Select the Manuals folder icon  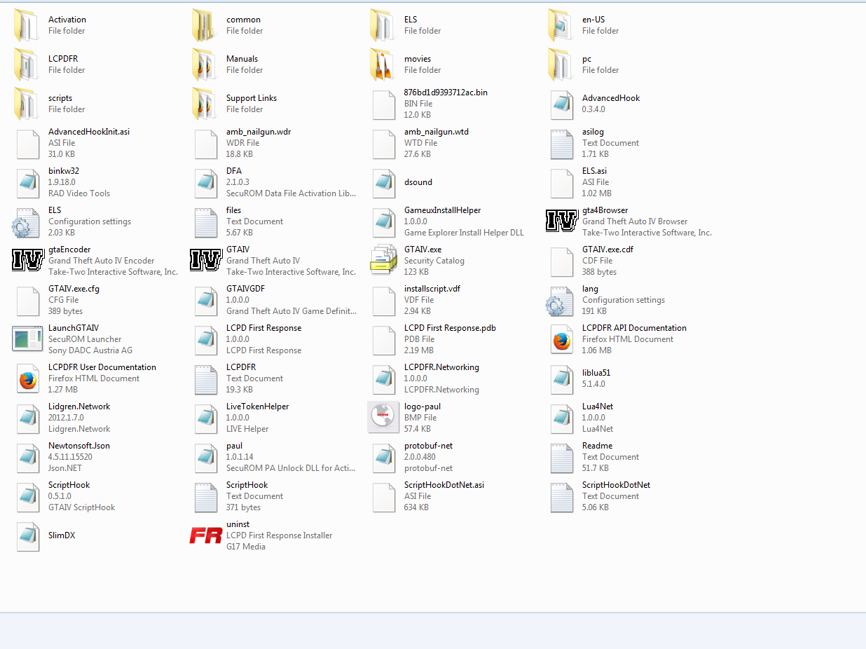(205, 64)
